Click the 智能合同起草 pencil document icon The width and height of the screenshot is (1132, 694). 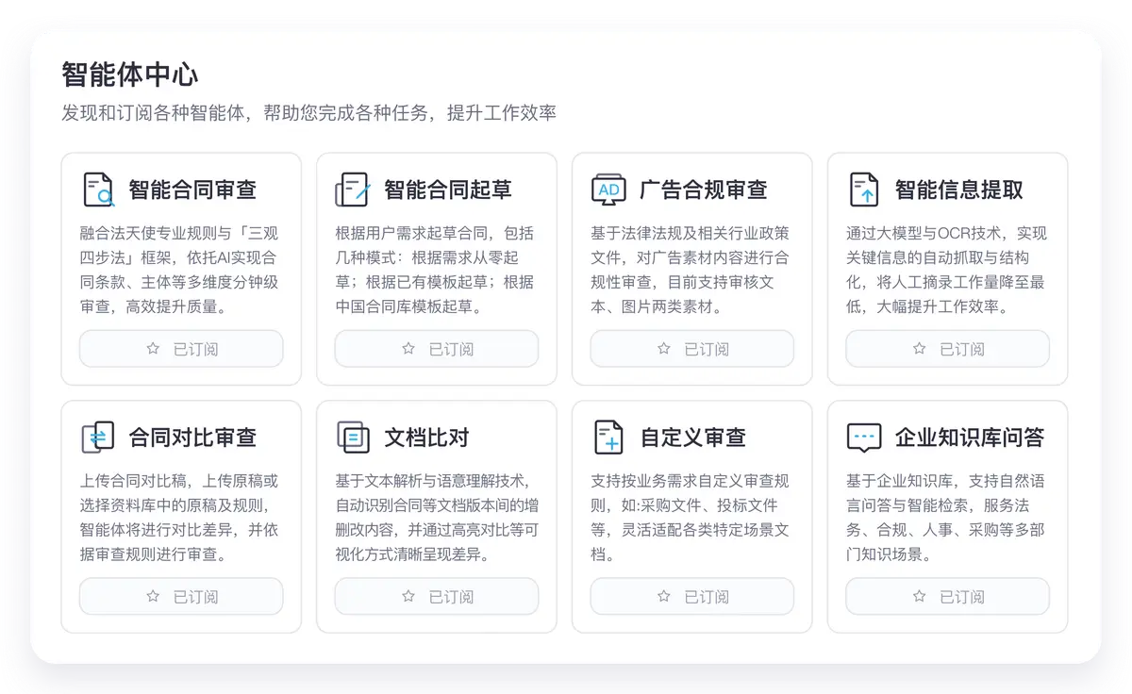click(x=354, y=190)
